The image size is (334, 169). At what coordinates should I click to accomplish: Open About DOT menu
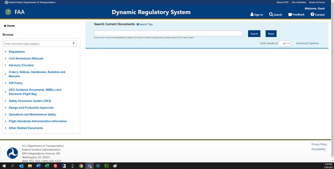click(282, 2)
